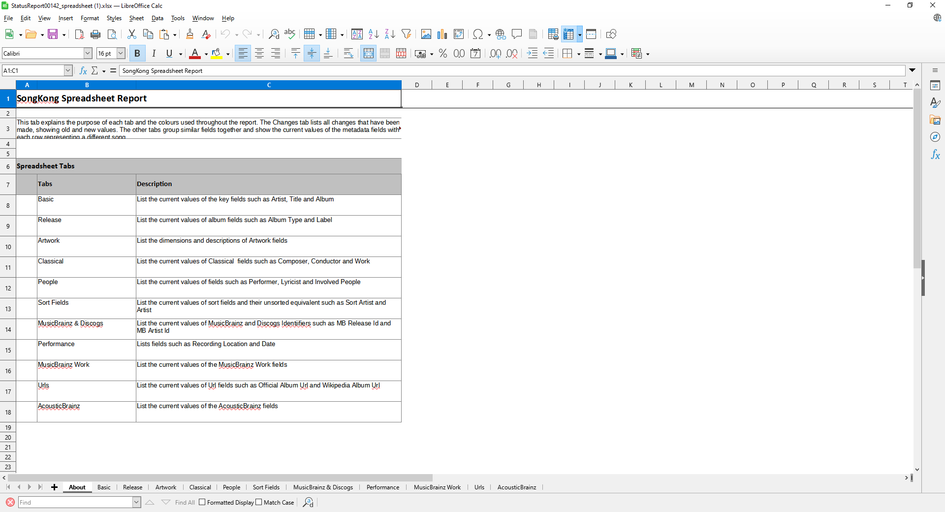The width and height of the screenshot is (945, 512).
Task: Add a new sheet with plus button
Action: click(x=54, y=487)
